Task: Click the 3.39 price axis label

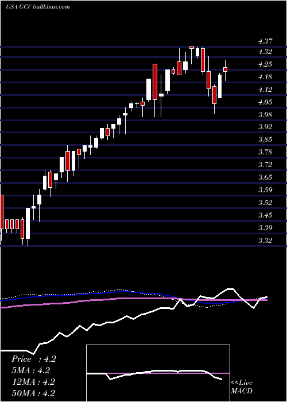Action: tap(265, 227)
